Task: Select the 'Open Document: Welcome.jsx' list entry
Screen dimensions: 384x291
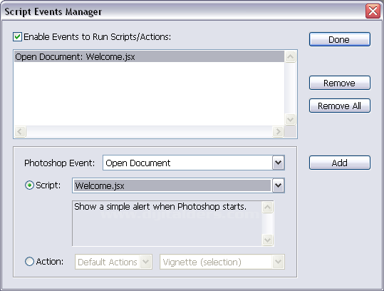Action: click(x=149, y=56)
